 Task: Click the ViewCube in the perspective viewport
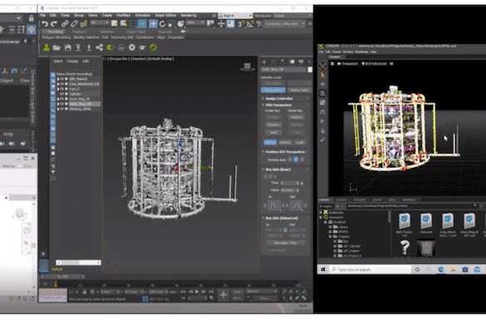pyautogui.click(x=247, y=66)
